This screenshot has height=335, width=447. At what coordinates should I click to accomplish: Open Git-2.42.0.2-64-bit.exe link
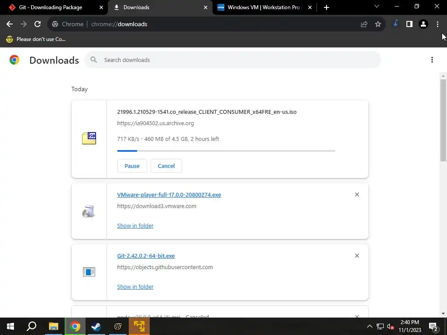click(146, 256)
